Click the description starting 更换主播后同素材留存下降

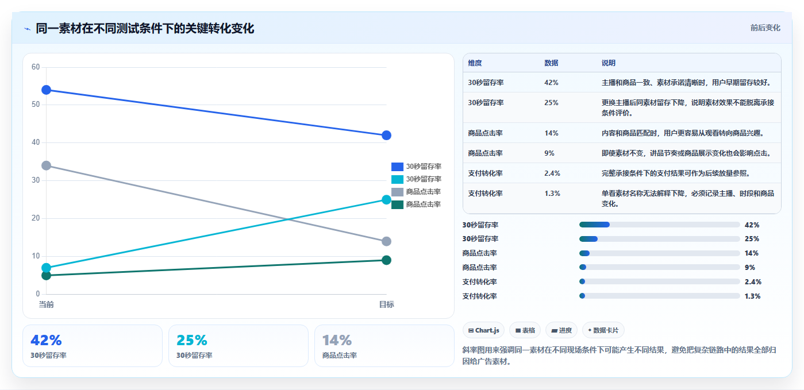(x=688, y=108)
